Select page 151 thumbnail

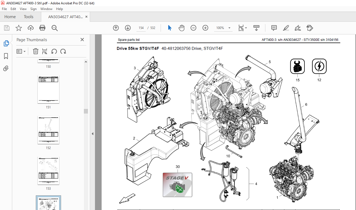[48, 89]
